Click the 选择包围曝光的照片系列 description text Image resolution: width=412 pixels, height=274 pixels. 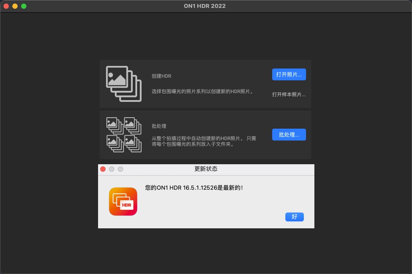[x=202, y=91]
